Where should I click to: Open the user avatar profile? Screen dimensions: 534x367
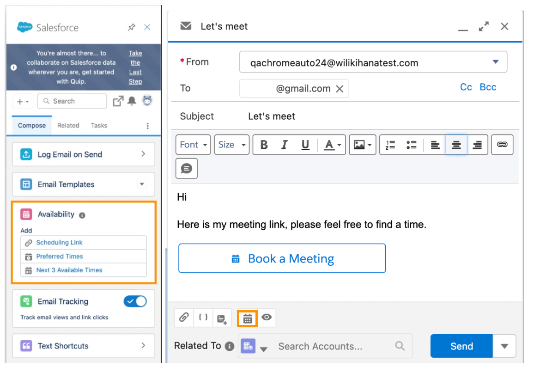[147, 100]
